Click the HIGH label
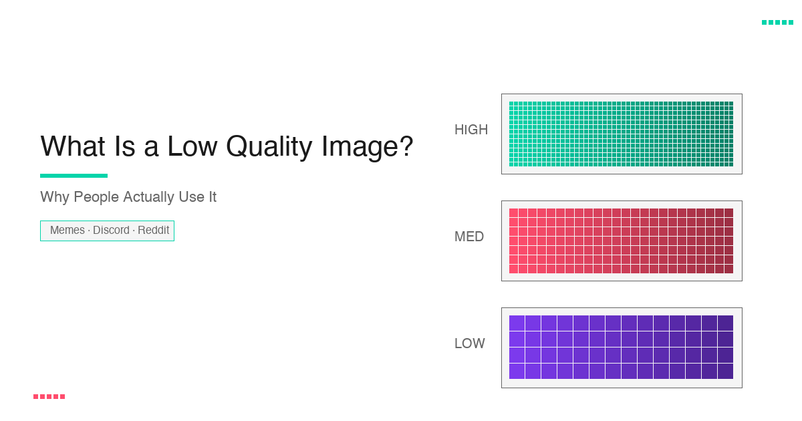This screenshot has width=802, height=421. point(471,130)
